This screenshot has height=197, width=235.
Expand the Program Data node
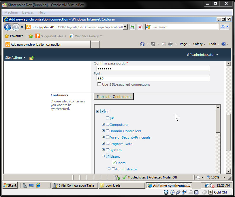[x=103, y=143]
